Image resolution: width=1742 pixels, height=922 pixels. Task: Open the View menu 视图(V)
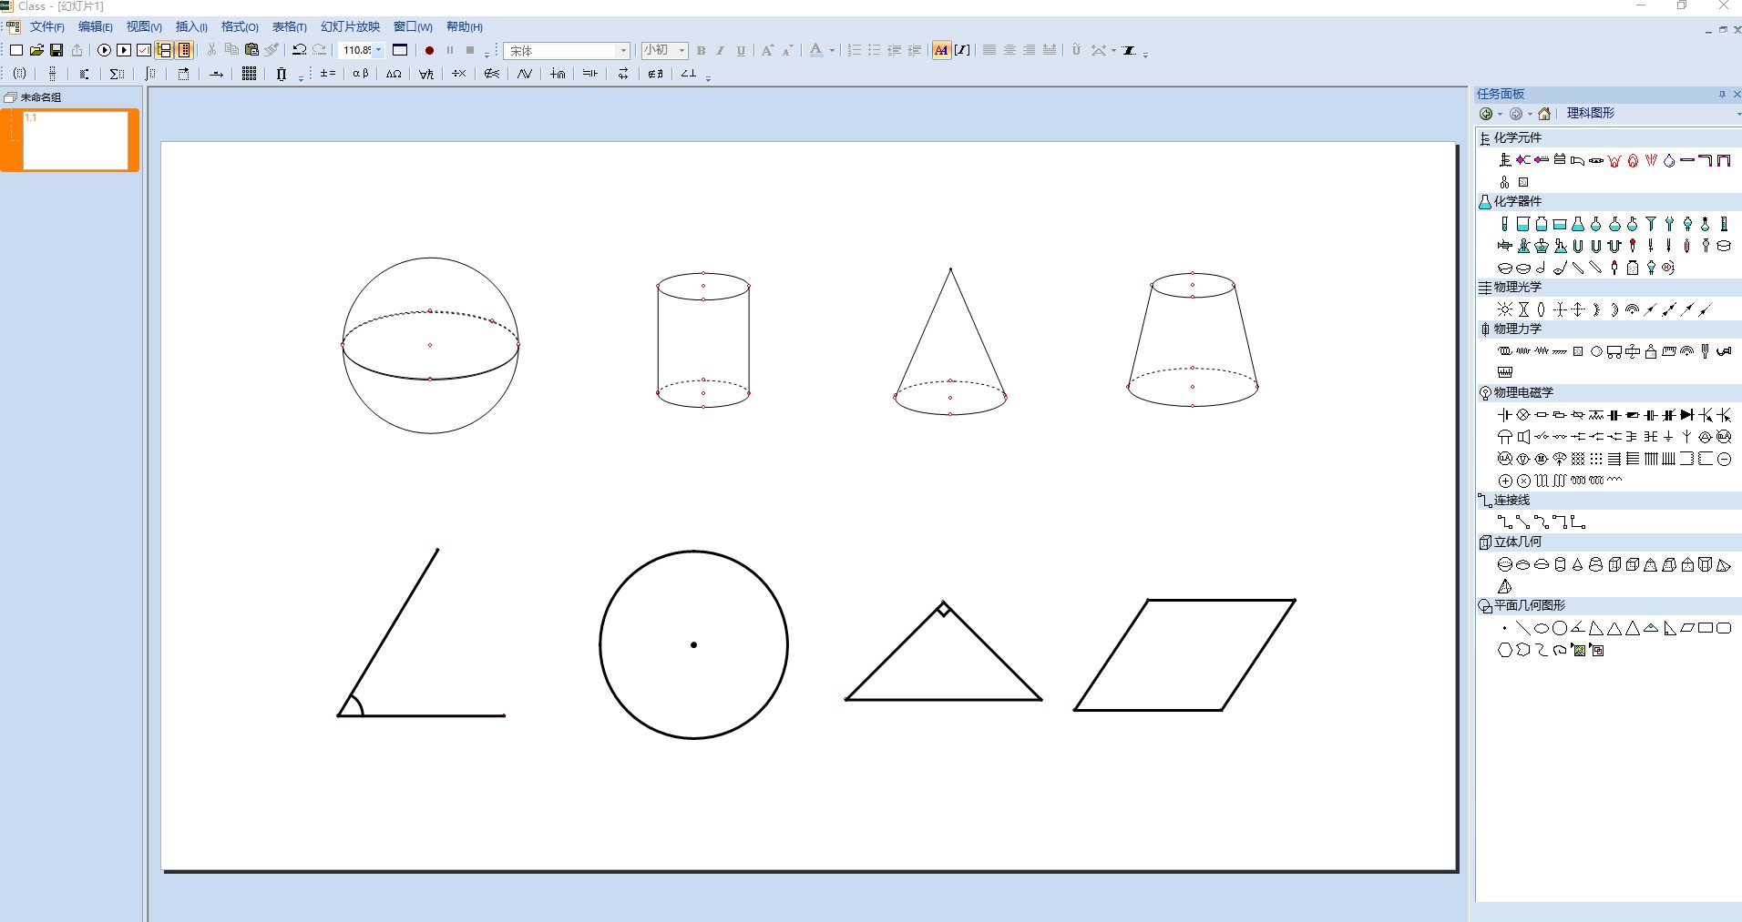pos(144,27)
